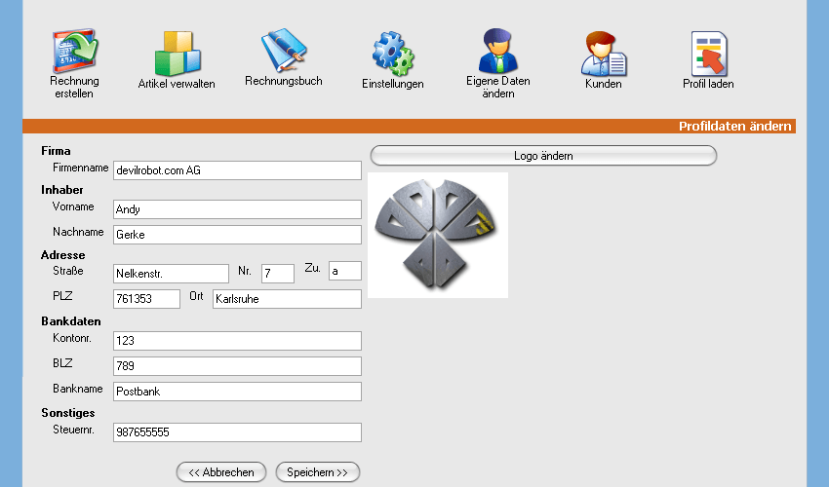Focus the Ort field containing Karlsruhe

pos(287,299)
